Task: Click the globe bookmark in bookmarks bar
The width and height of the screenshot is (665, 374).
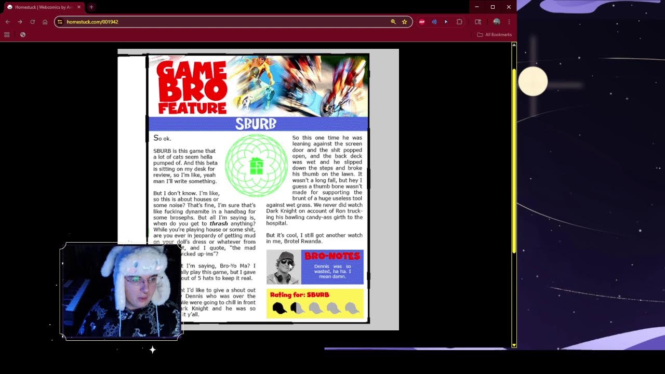Action: pos(22,35)
